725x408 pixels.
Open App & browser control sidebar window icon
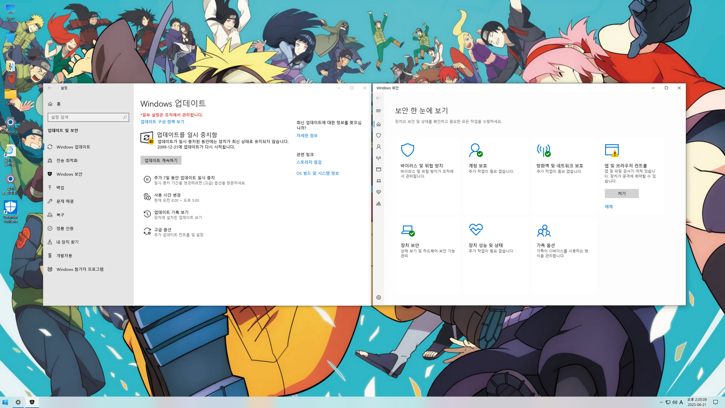379,170
